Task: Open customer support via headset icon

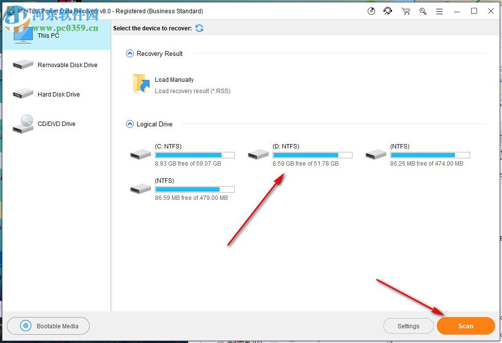Action: [388, 11]
